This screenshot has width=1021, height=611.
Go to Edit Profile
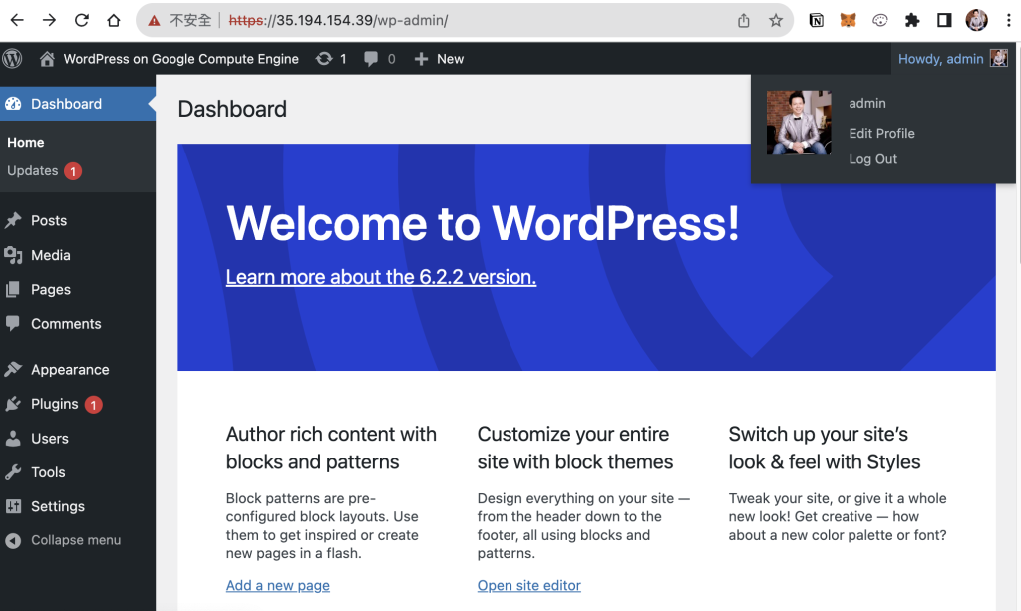pyautogui.click(x=881, y=133)
